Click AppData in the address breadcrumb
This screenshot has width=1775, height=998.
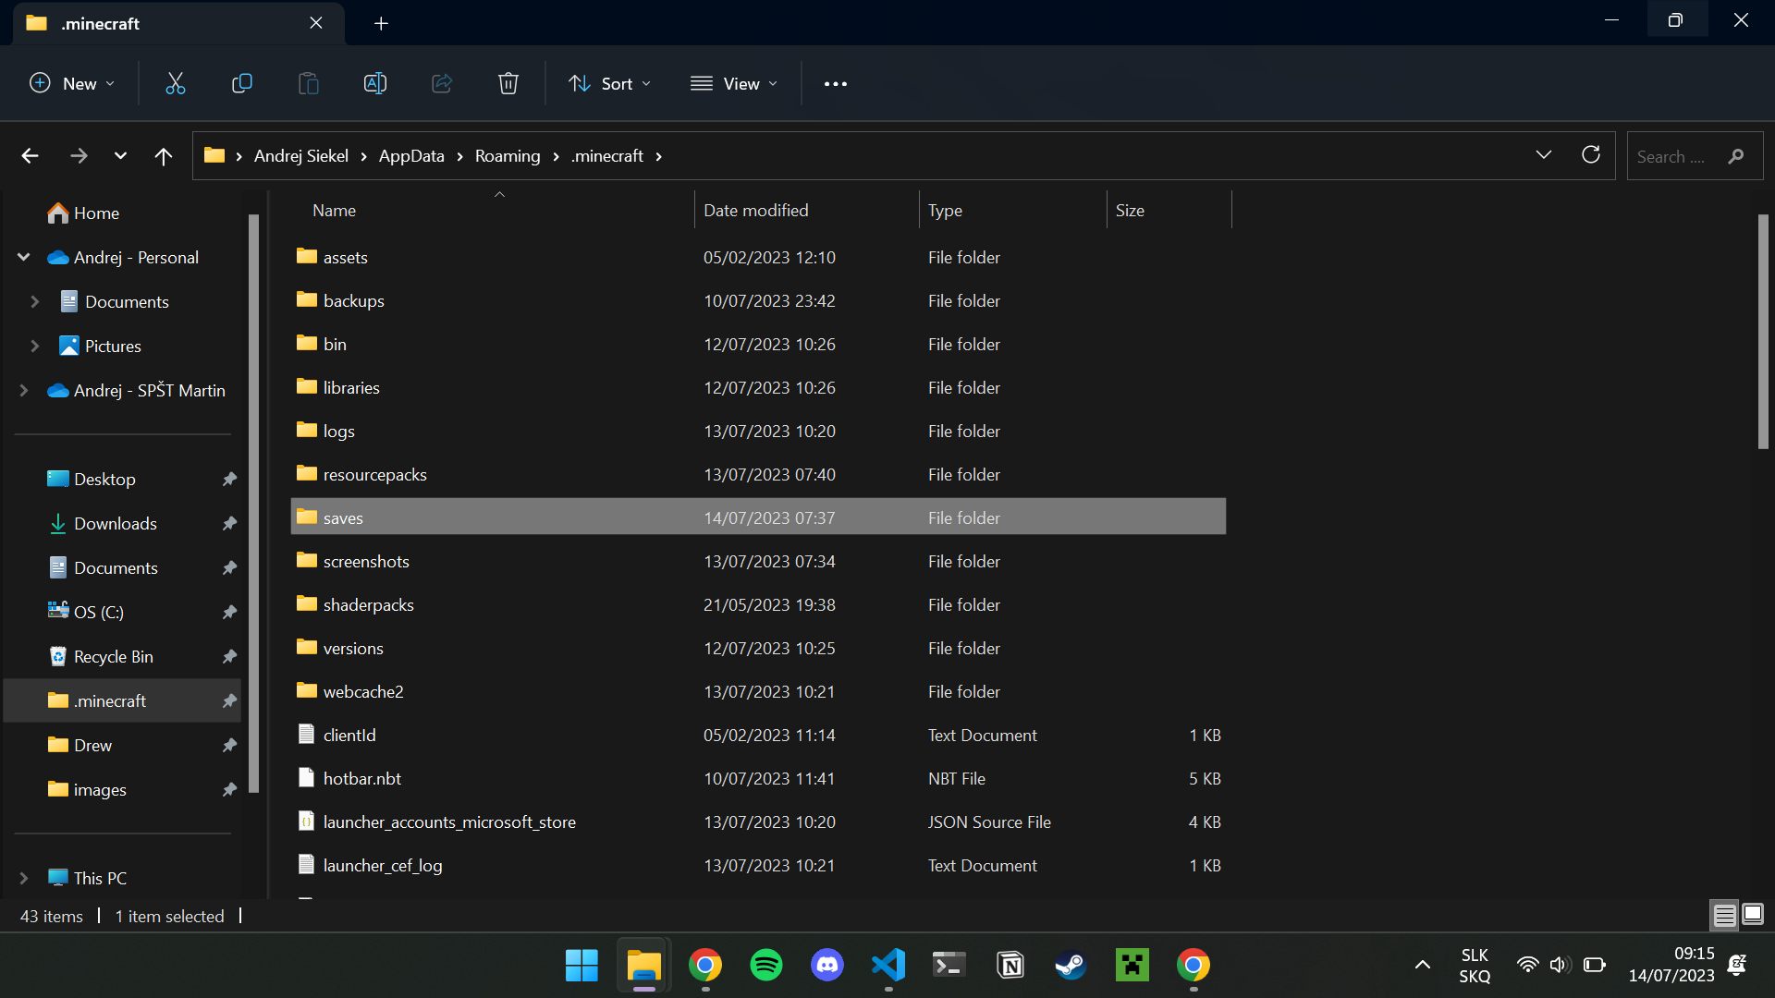tap(411, 156)
